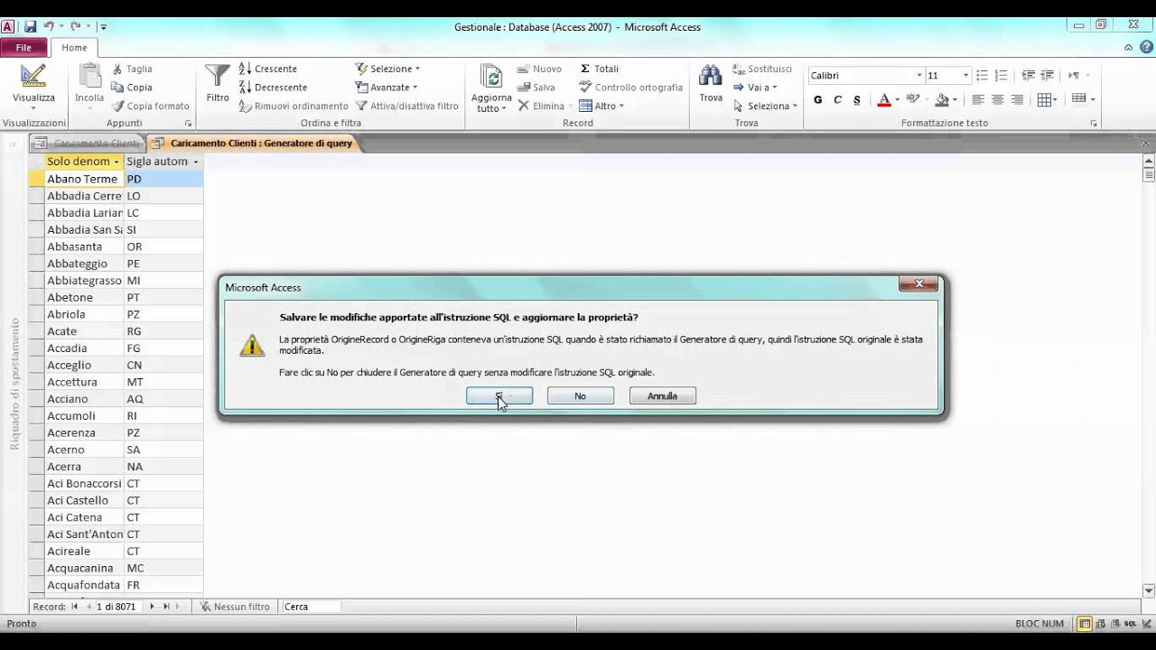Select the Abbiategrasso cell
1156x650 pixels.
click(x=84, y=281)
